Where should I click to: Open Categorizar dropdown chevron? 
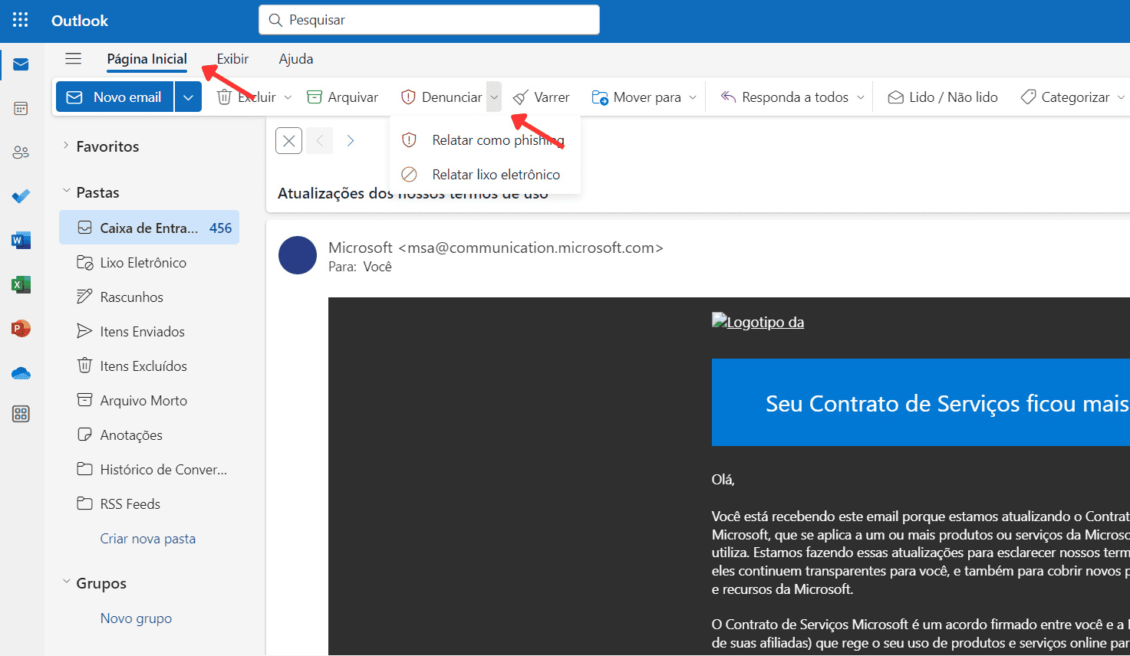pos(1121,97)
